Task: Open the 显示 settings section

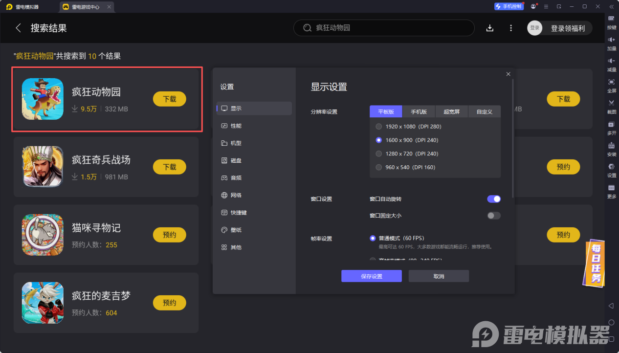Action: coord(254,109)
